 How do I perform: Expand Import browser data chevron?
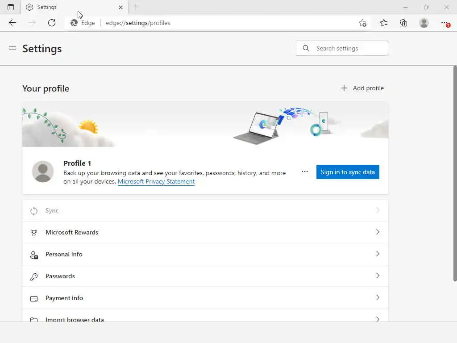(x=378, y=319)
